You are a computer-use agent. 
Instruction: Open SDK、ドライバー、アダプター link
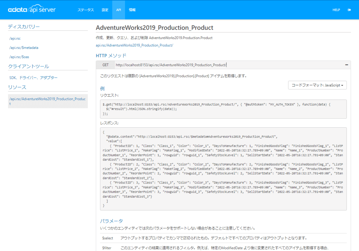point(34,78)
